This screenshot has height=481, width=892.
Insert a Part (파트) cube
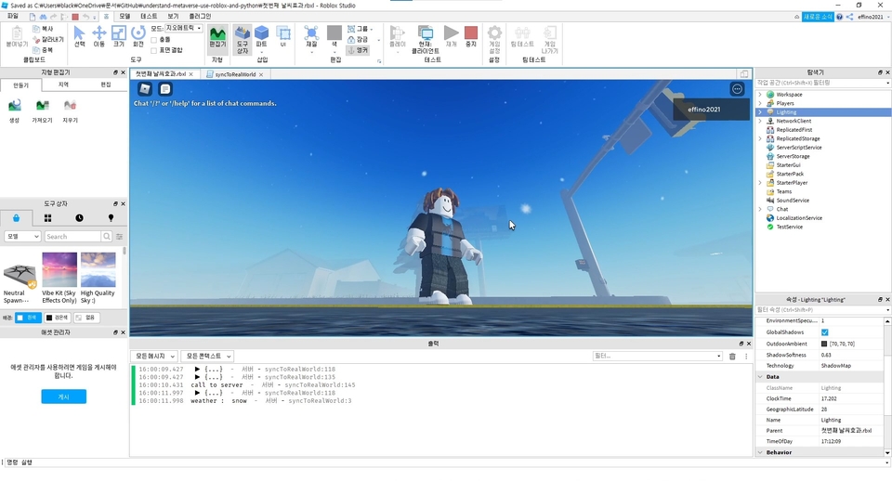click(262, 37)
